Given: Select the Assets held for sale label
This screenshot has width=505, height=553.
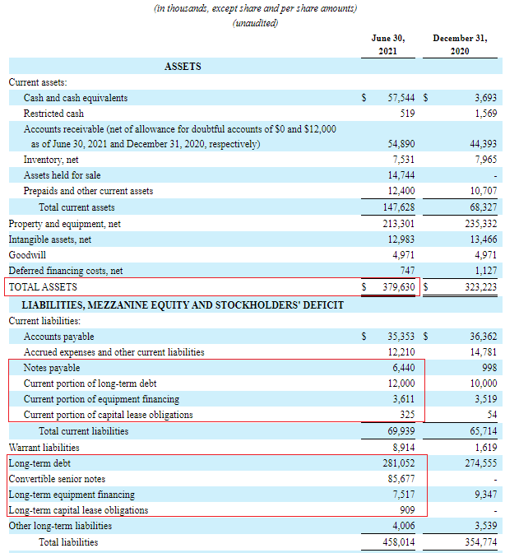Looking at the screenshot, I should [62, 175].
